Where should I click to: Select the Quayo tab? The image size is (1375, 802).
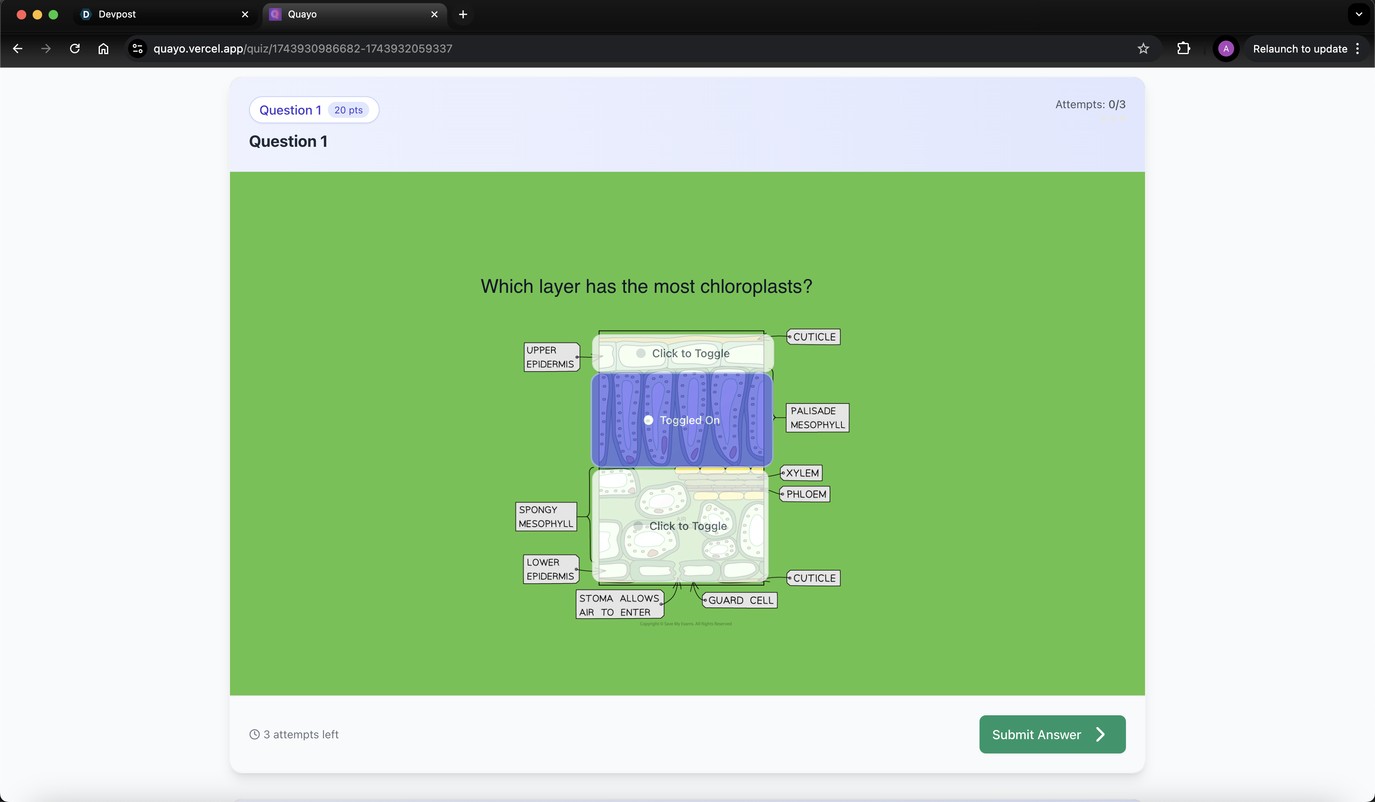(x=349, y=14)
